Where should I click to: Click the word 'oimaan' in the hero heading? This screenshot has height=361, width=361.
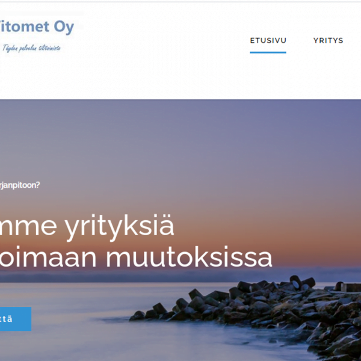tap(48, 257)
